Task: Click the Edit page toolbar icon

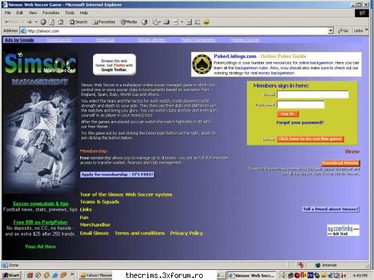Action: [x=175, y=22]
